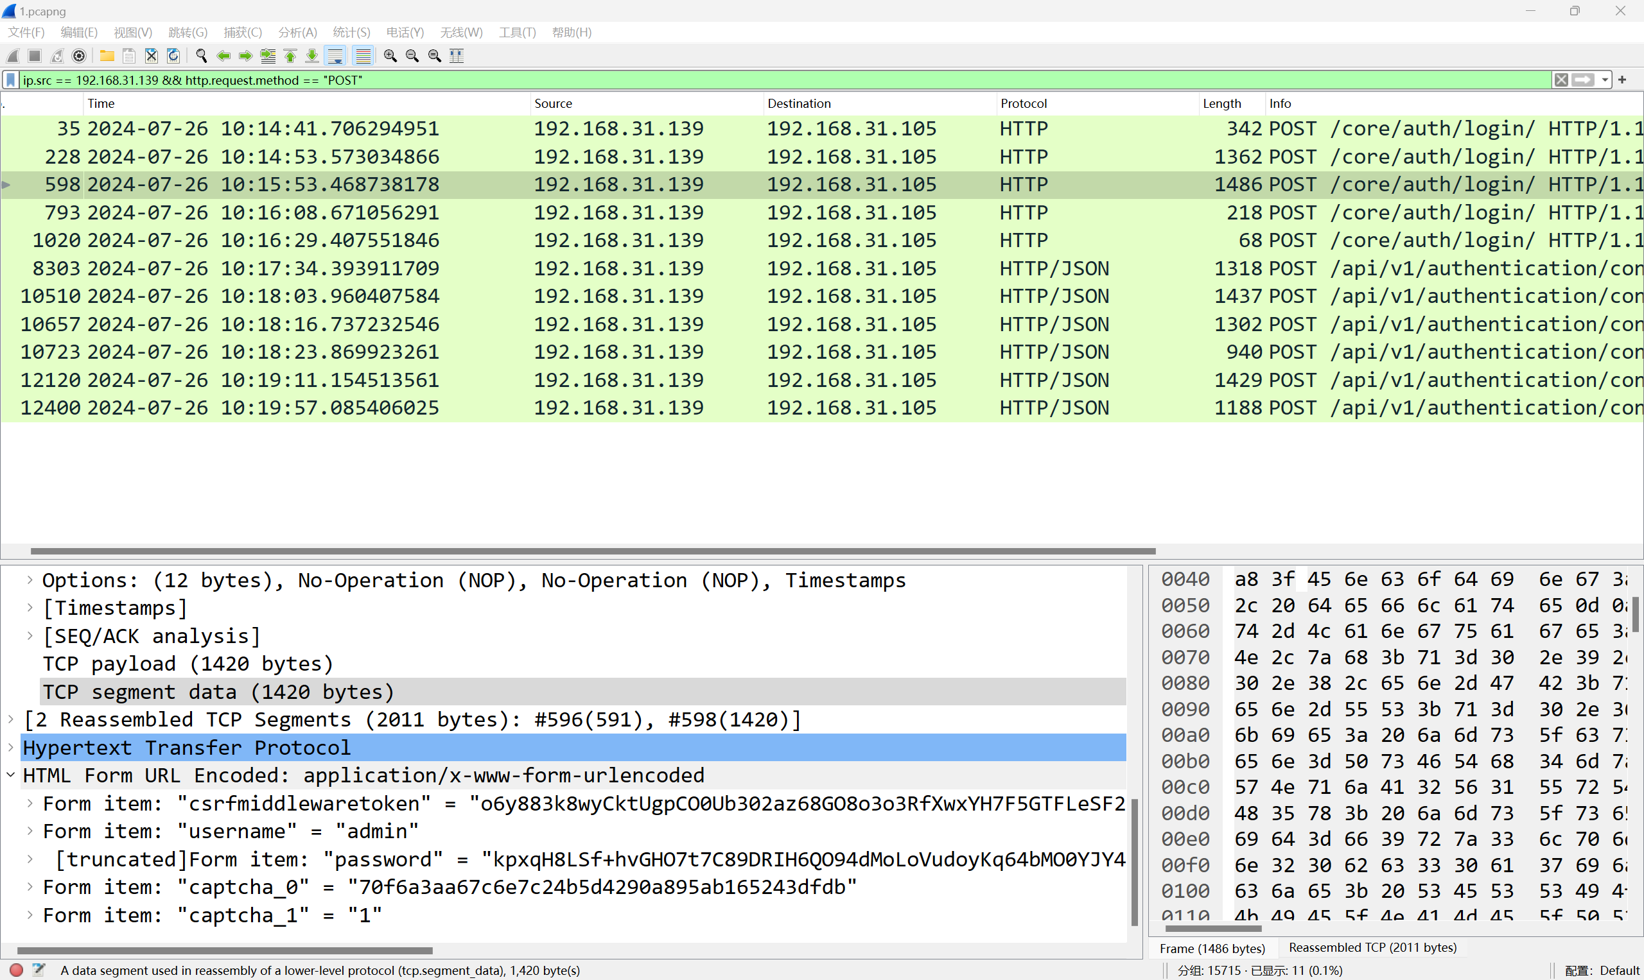
Task: Sort packets by the Destination column header
Action: [x=880, y=104]
